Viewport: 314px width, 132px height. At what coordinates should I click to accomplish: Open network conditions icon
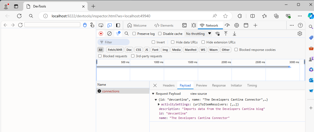pyautogui.click(x=217, y=34)
